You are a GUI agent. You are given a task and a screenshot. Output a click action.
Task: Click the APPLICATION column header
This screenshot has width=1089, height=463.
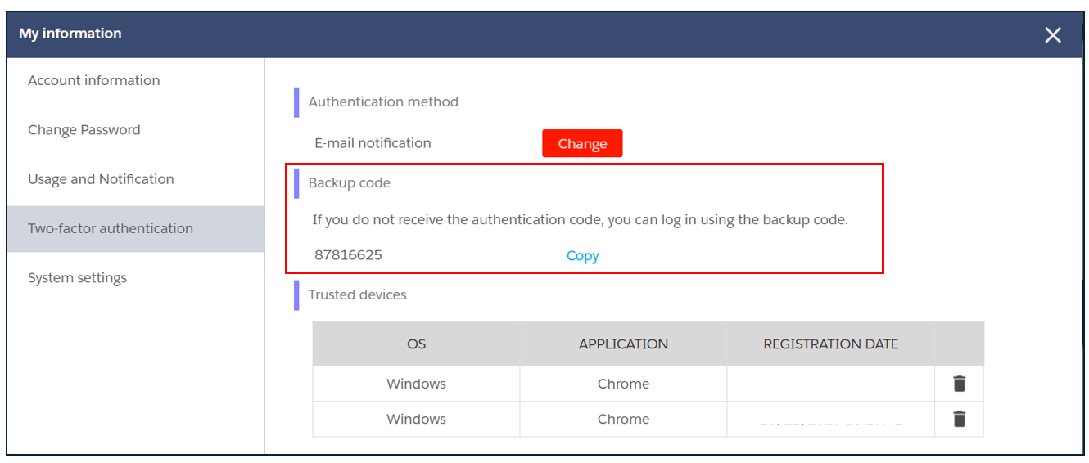pos(623,344)
